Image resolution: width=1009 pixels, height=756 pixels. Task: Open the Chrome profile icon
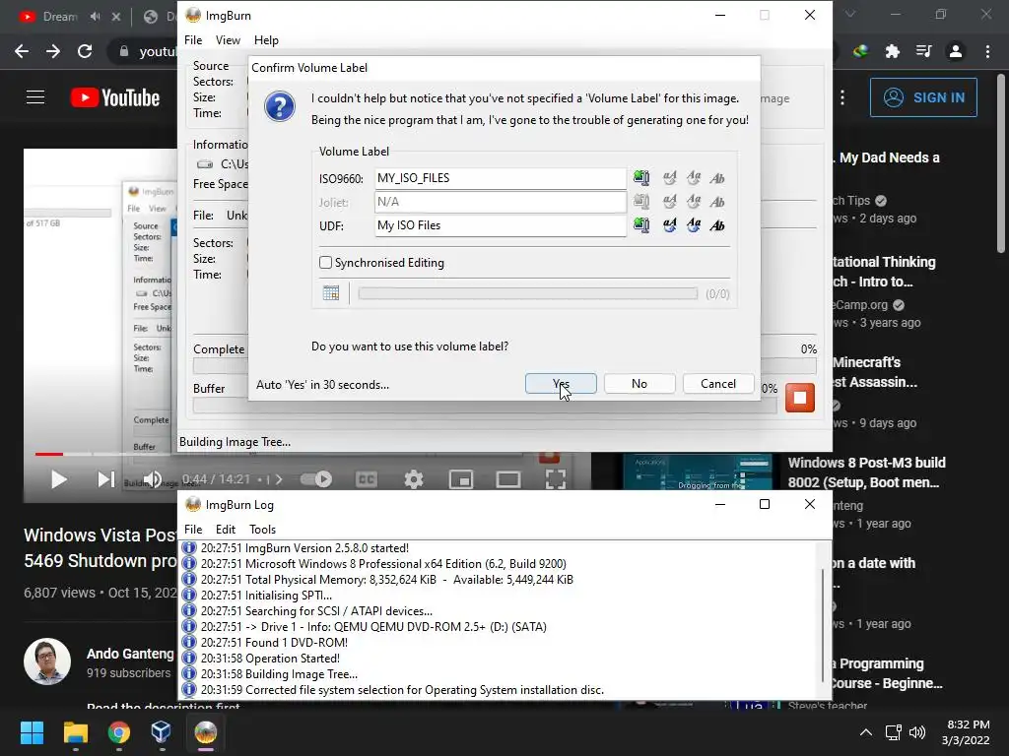point(956,51)
